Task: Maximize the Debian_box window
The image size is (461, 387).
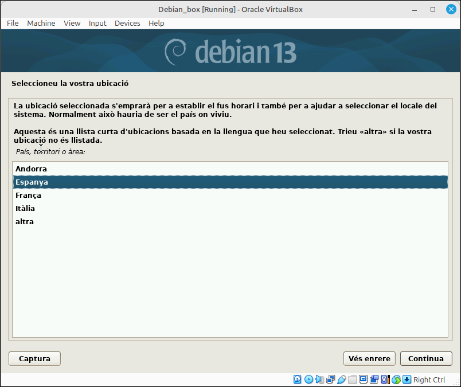Action: pyautogui.click(x=433, y=9)
